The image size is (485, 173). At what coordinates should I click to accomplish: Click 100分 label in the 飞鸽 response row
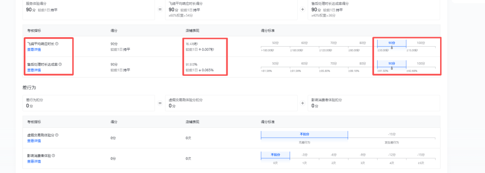coord(421,43)
